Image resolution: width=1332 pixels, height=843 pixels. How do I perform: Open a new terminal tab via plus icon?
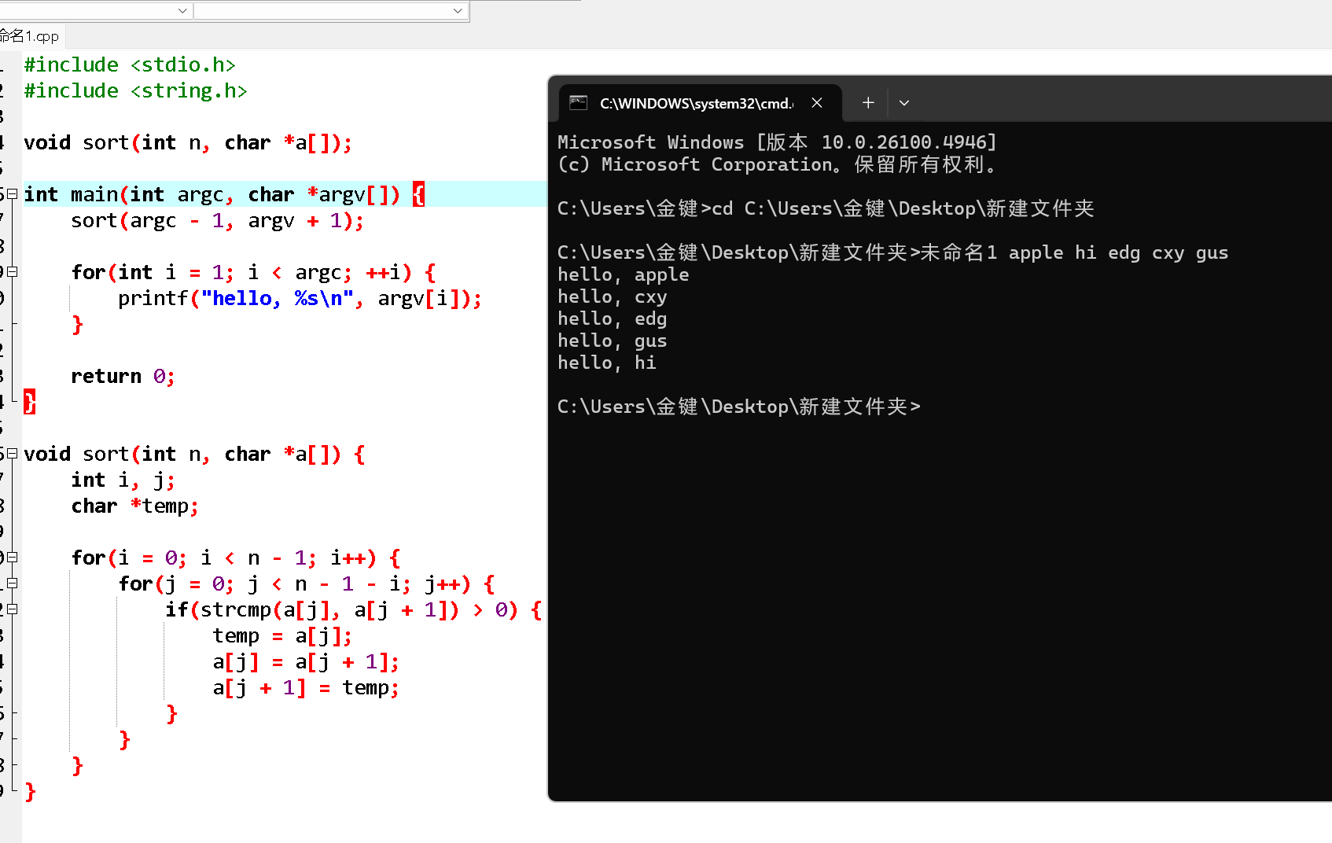[x=867, y=102]
